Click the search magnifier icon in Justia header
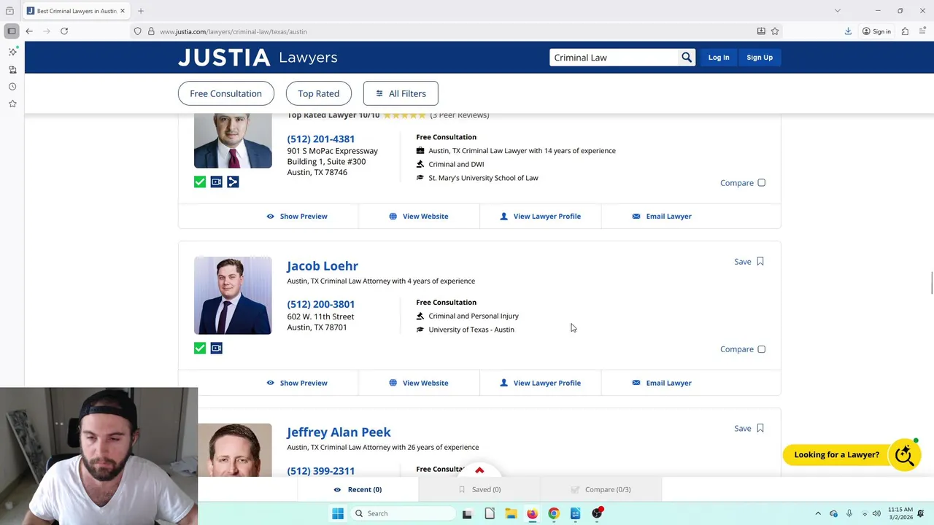Image resolution: width=934 pixels, height=525 pixels. pyautogui.click(x=687, y=58)
